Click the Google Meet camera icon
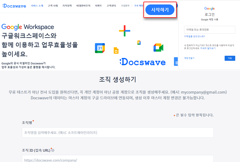This screenshot has height=162, width=240. pyautogui.click(x=159, y=48)
